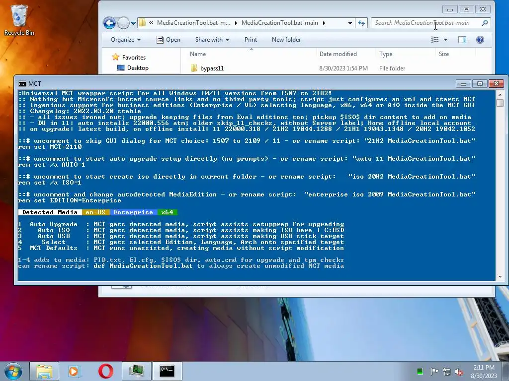Click the Select option line
Screen dimensions: 509x381
click(181, 242)
